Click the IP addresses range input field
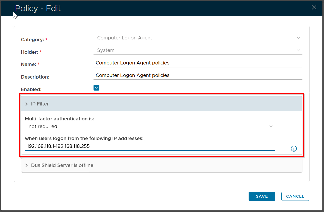Screen dimensions: 324x212 pos(149,146)
